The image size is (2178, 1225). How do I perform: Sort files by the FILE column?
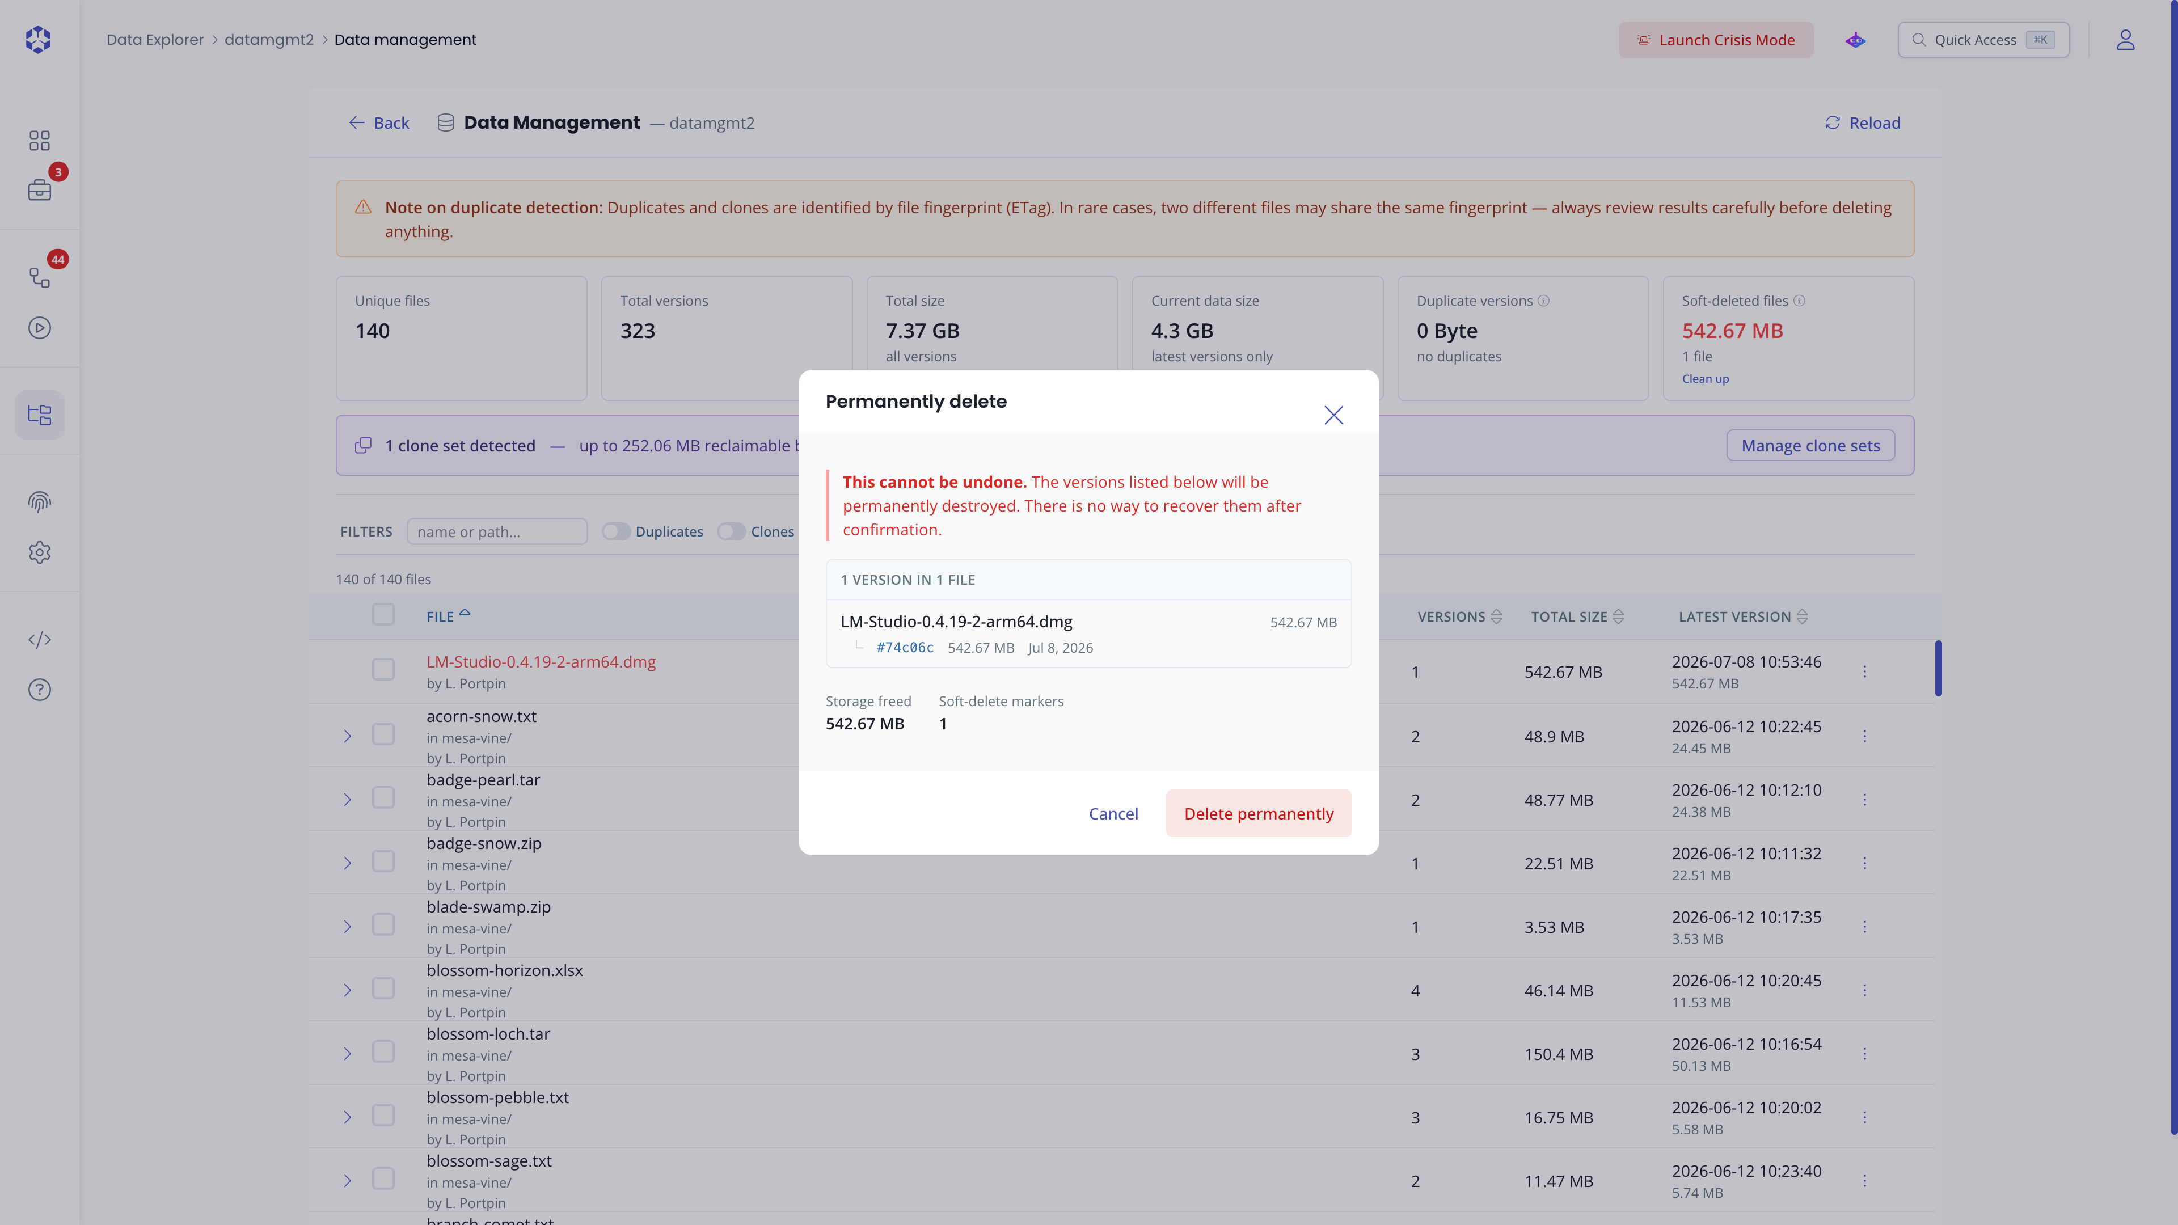pos(448,616)
